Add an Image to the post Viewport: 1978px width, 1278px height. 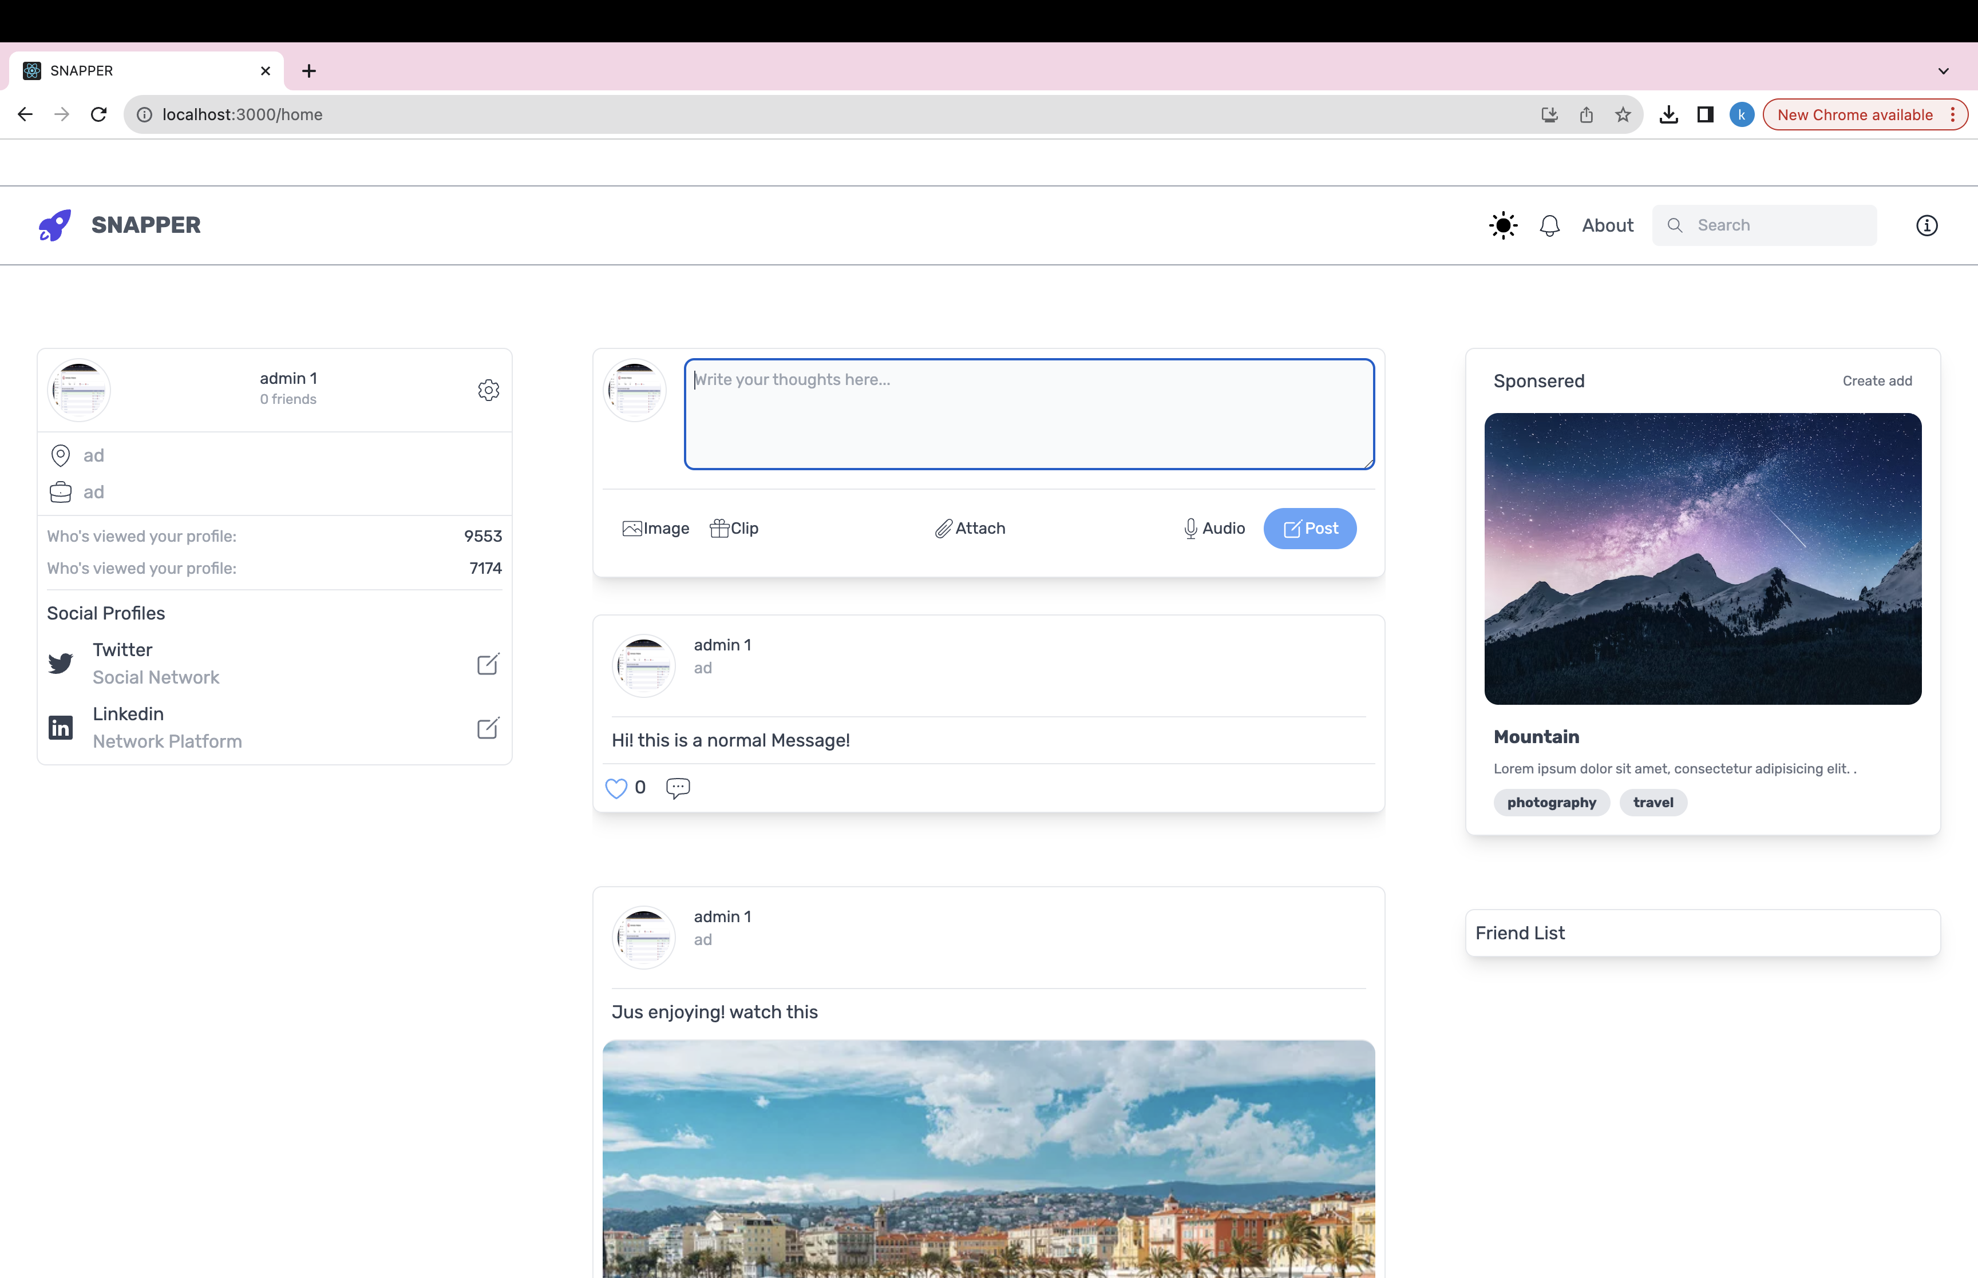[656, 529]
